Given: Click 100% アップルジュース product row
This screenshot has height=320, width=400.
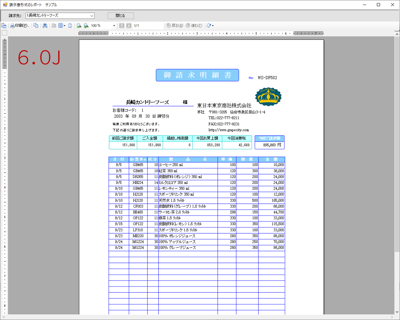Looking at the screenshot, I should click(197, 242).
